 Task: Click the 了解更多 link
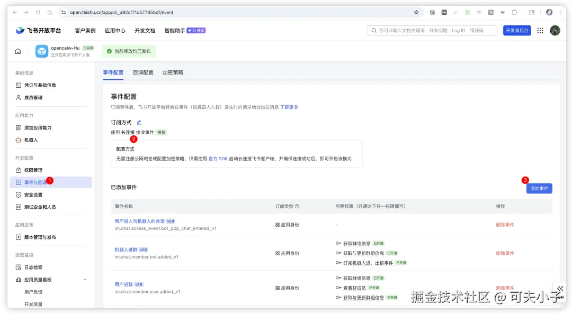click(289, 107)
